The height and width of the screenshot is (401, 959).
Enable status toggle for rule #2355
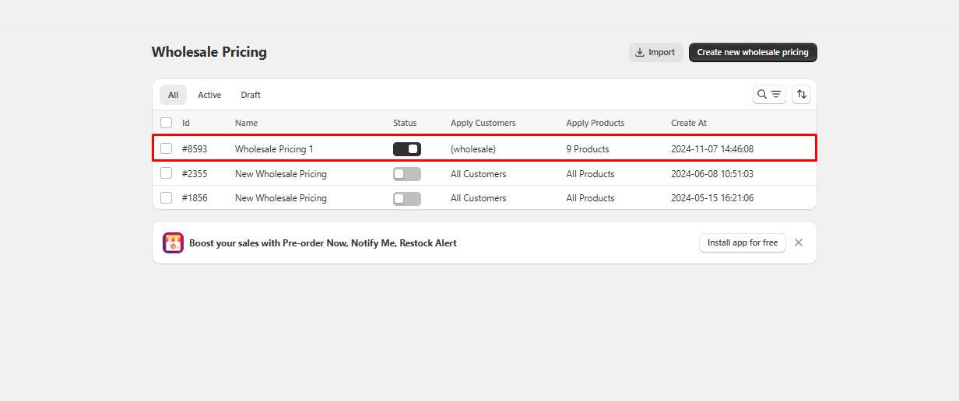click(407, 174)
